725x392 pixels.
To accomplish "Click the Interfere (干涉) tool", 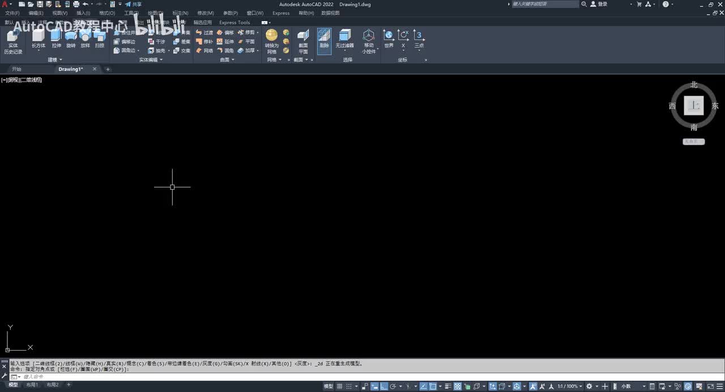I will pyautogui.click(x=156, y=42).
